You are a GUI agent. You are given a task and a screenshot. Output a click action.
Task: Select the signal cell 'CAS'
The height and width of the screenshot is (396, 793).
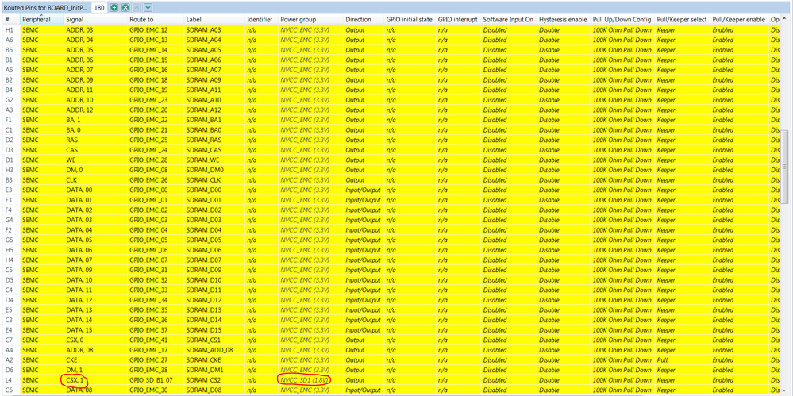71,150
